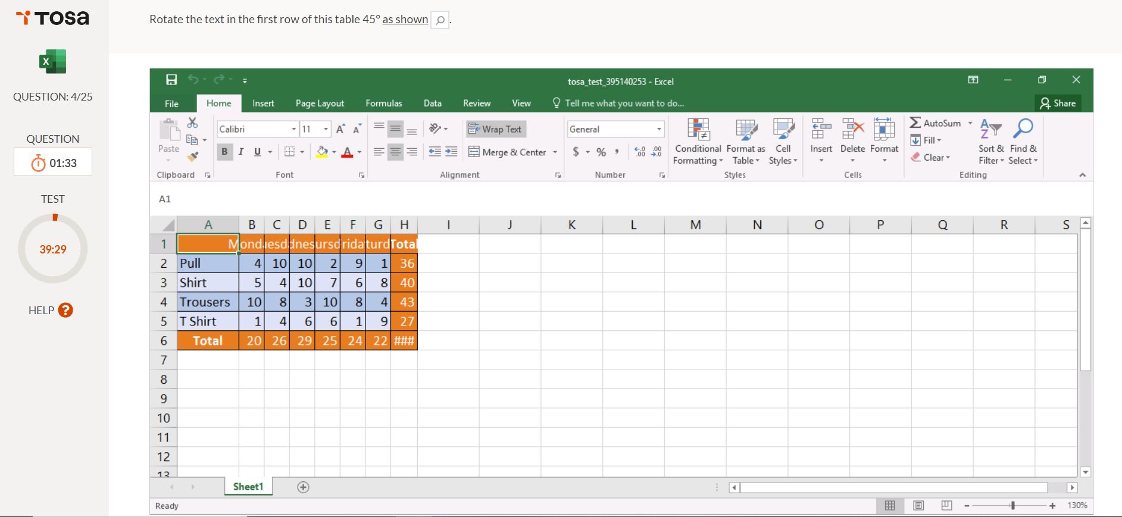
Task: Open the Calibri font name dropdown
Action: [x=293, y=129]
